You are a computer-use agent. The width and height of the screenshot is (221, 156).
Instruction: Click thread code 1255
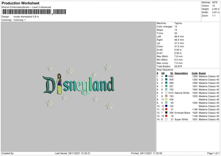[195, 96]
